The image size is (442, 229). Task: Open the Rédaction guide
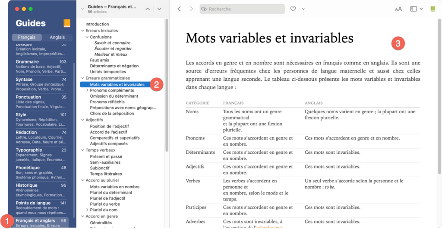click(41, 137)
